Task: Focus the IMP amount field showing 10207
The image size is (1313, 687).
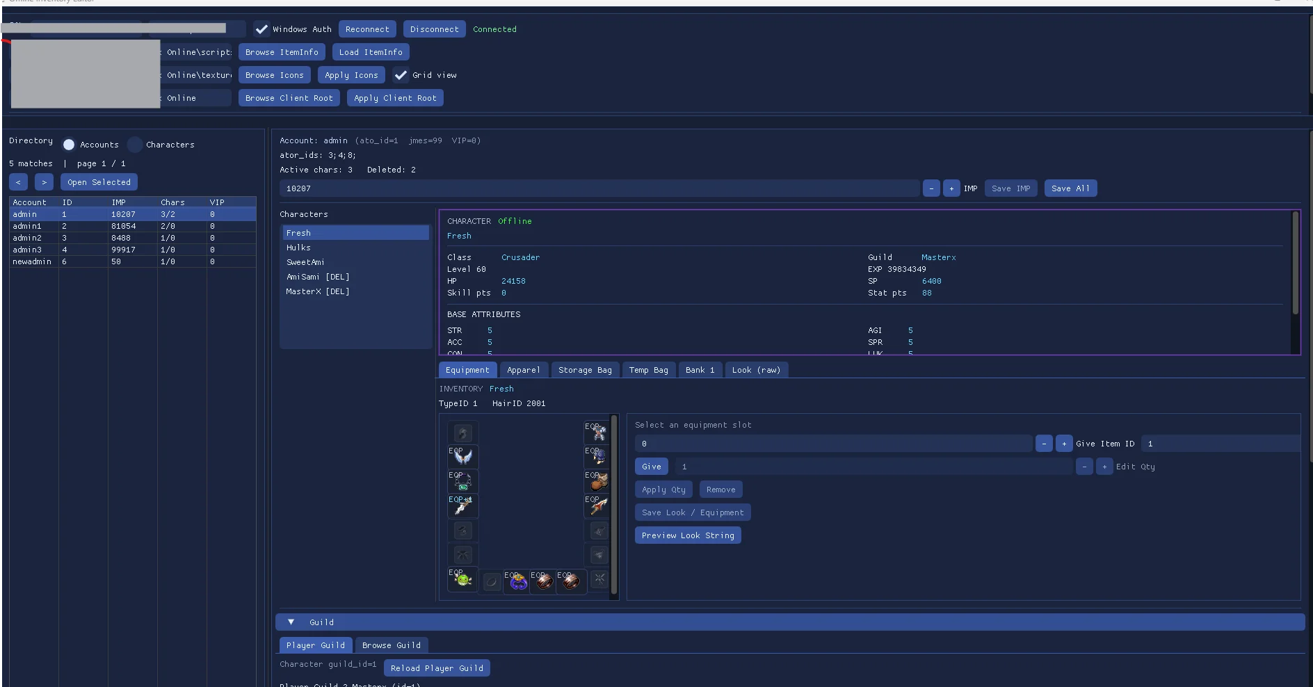Action: tap(599, 188)
